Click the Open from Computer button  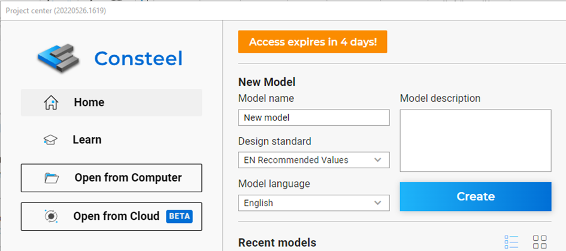click(111, 178)
